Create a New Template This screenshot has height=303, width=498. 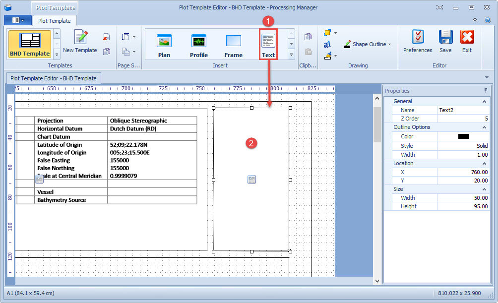point(80,42)
